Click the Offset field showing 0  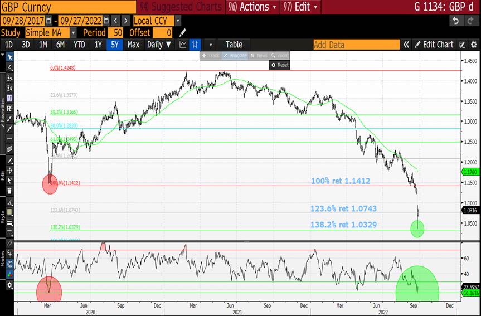[163, 32]
